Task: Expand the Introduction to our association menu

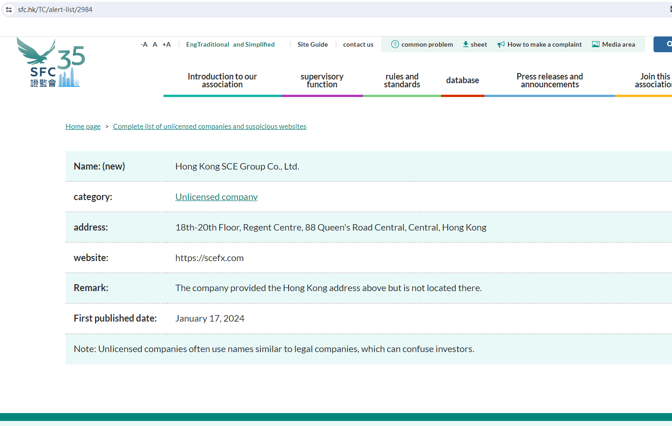Action: (x=222, y=80)
